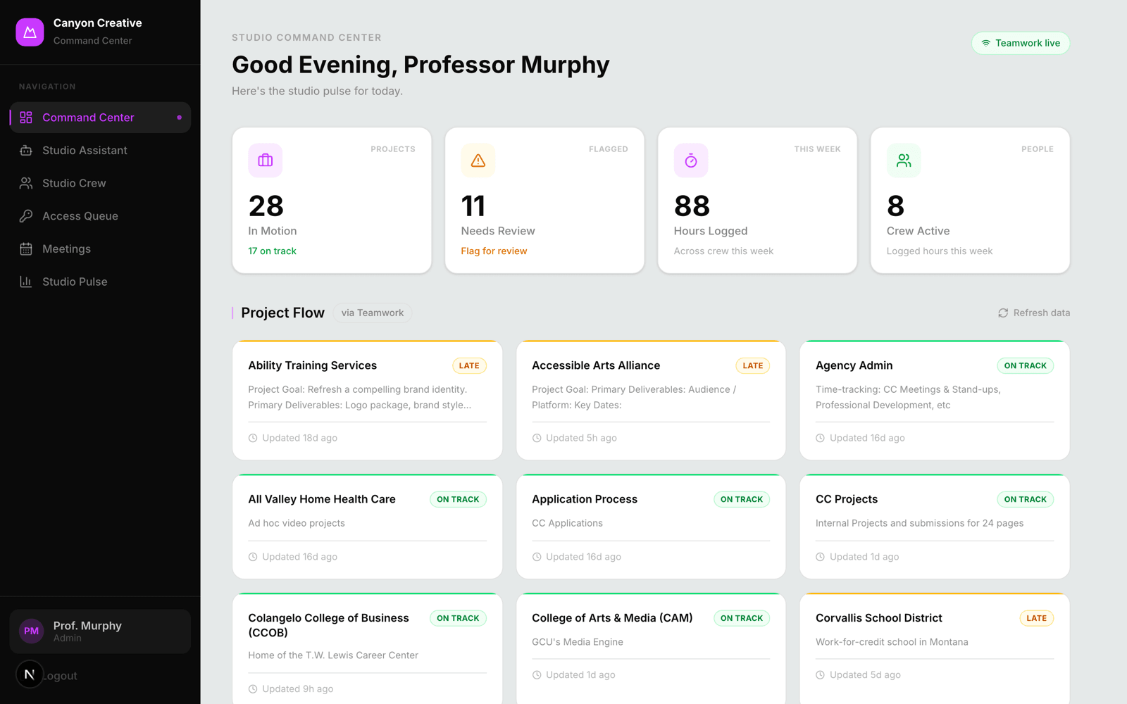Click the LATE badge on Accessible Arts Alliance

(753, 365)
